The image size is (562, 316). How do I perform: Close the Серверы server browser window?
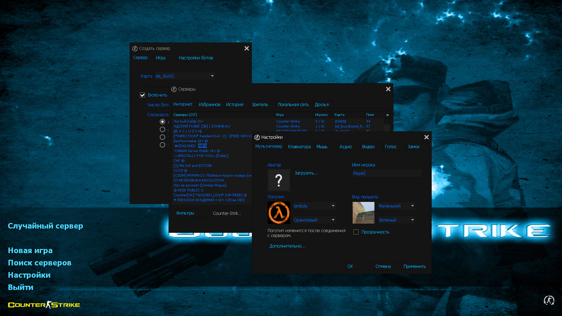pos(388,89)
